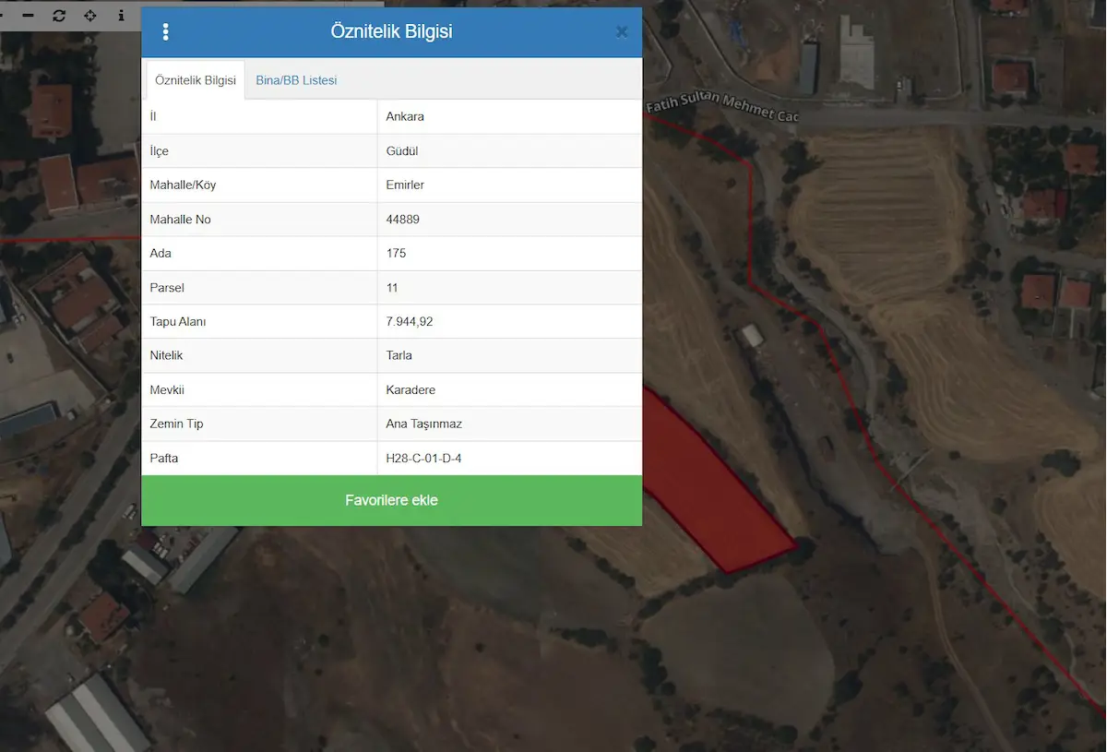Click the Pafta field label
Screen dimensions: 1107x752
pos(164,458)
